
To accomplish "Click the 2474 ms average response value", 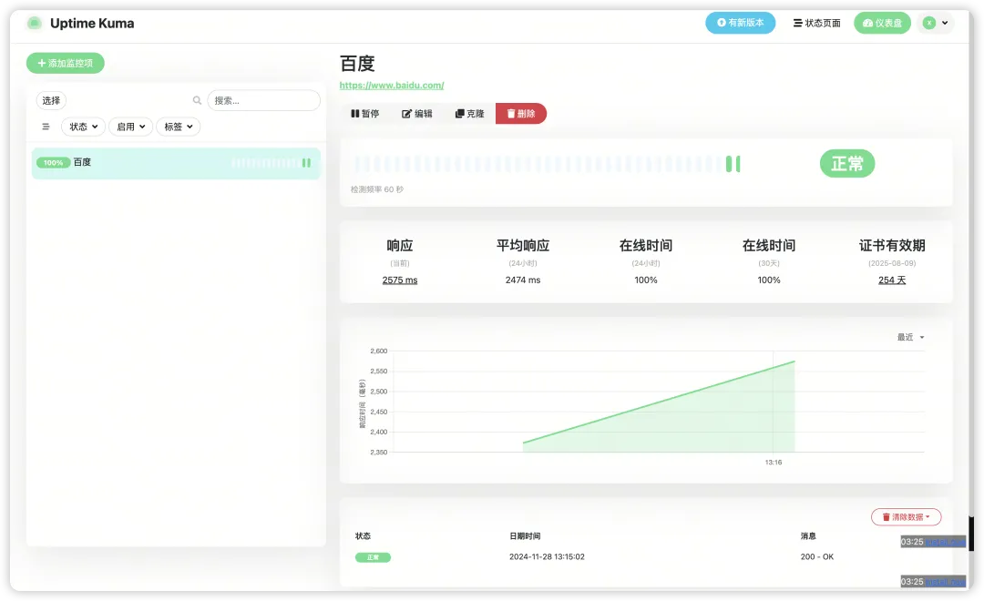I will [523, 280].
